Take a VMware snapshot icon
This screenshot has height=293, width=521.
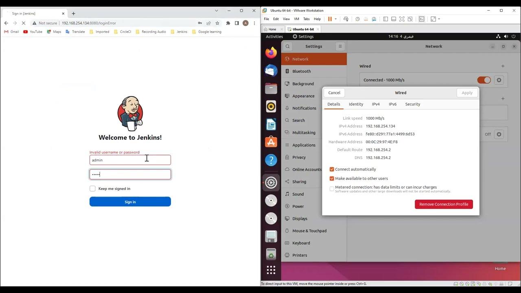click(357, 19)
